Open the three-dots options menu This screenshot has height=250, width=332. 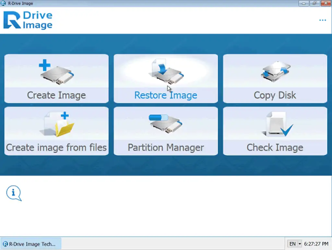point(323,20)
